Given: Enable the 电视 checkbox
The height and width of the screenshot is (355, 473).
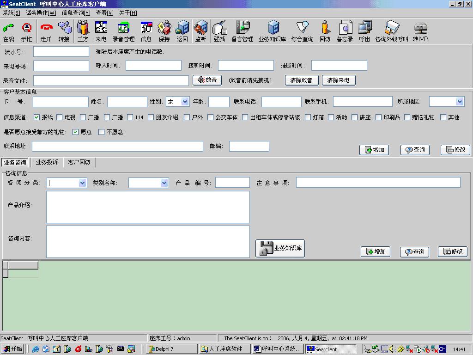Looking at the screenshot, I should (x=60, y=117).
